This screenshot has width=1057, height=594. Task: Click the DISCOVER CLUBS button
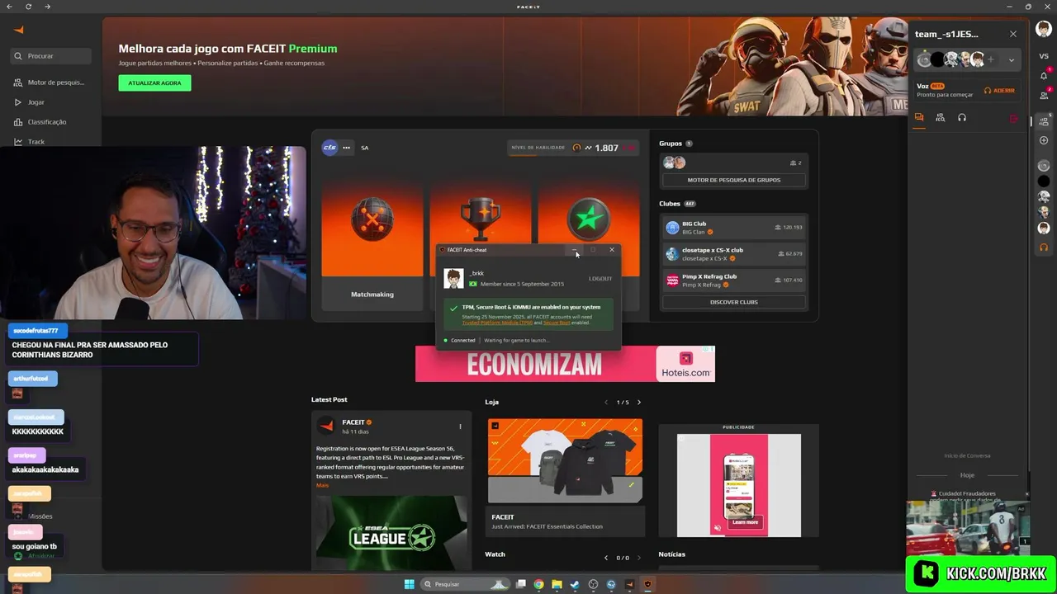[733, 302]
